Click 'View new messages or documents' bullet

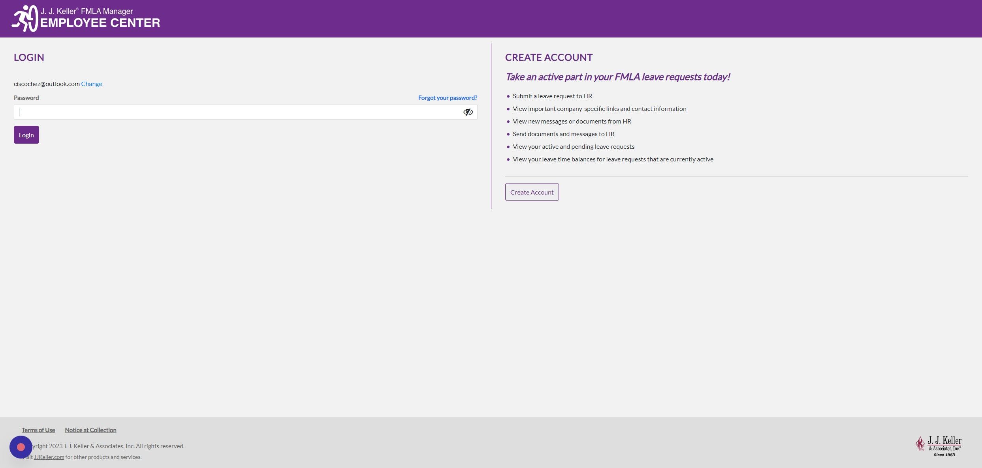click(572, 121)
